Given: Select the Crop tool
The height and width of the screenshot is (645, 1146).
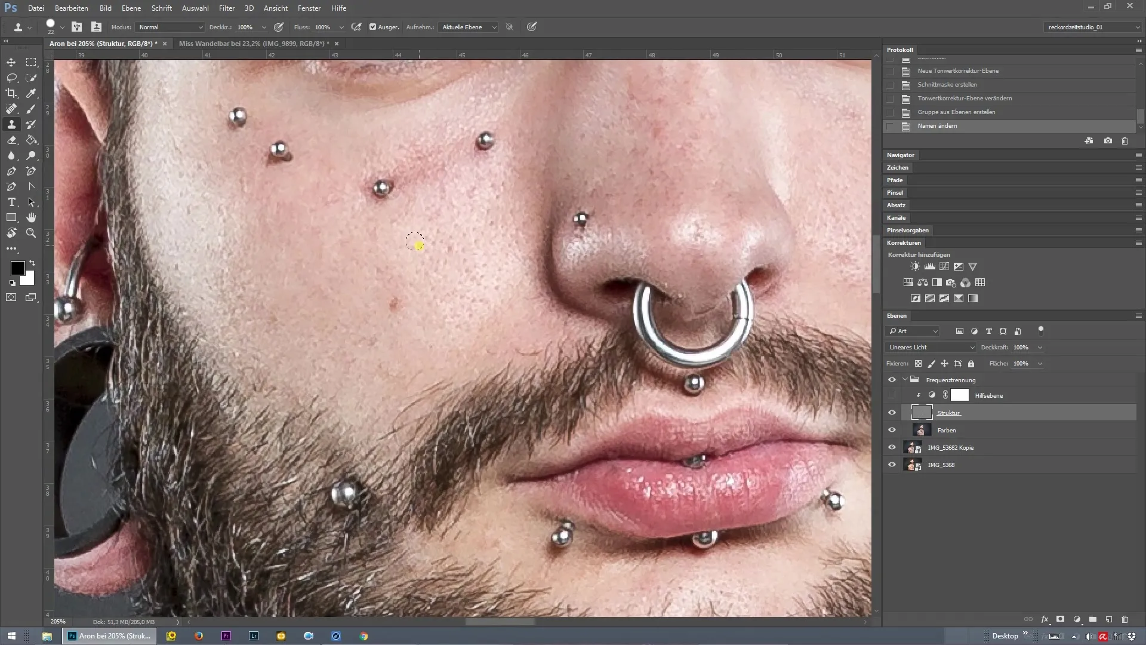Looking at the screenshot, I should click(11, 93).
